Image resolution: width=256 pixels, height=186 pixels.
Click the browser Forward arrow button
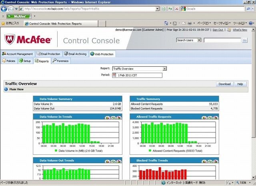[11, 9]
